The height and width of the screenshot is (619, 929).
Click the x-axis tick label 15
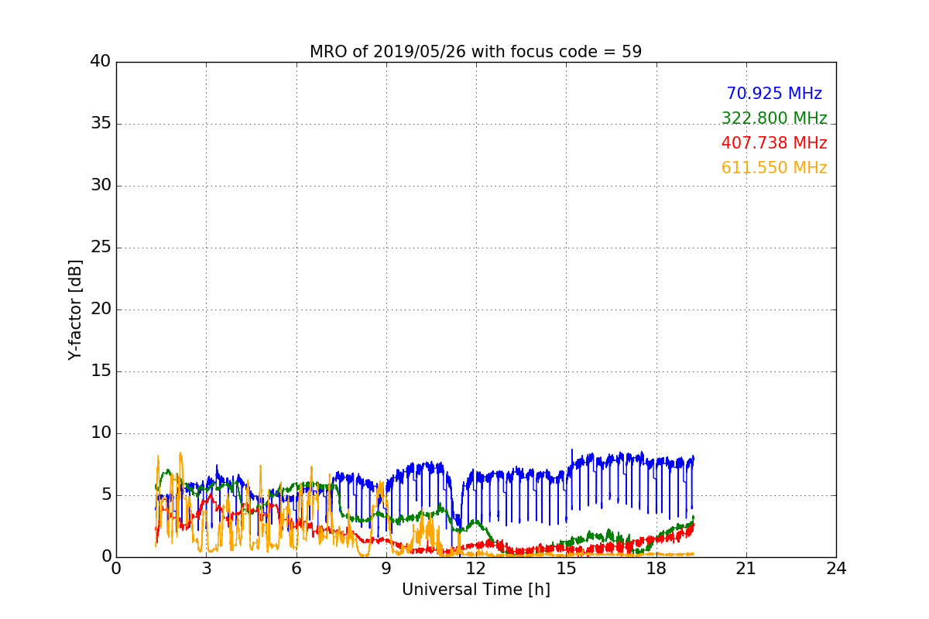pyautogui.click(x=566, y=569)
